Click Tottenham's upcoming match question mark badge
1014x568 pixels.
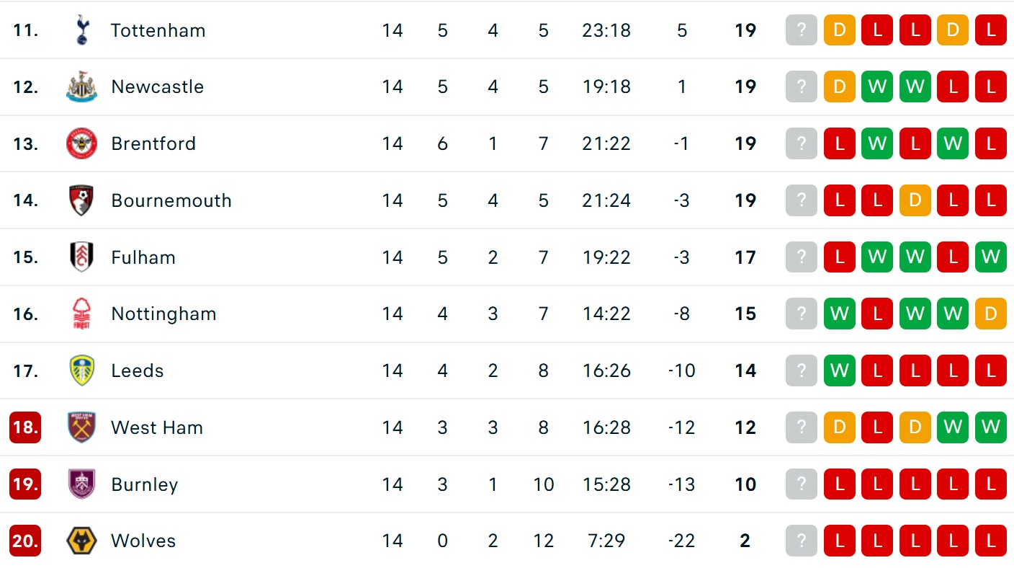tap(802, 30)
